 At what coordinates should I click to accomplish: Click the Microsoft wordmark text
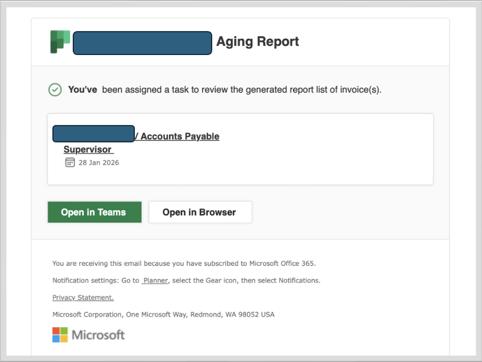pos(98,335)
